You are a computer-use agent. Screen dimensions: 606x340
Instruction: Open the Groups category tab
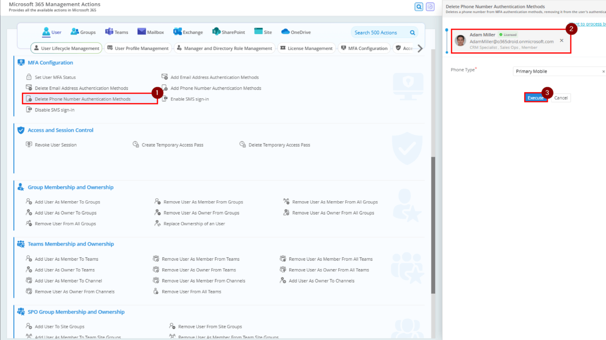click(x=83, y=32)
